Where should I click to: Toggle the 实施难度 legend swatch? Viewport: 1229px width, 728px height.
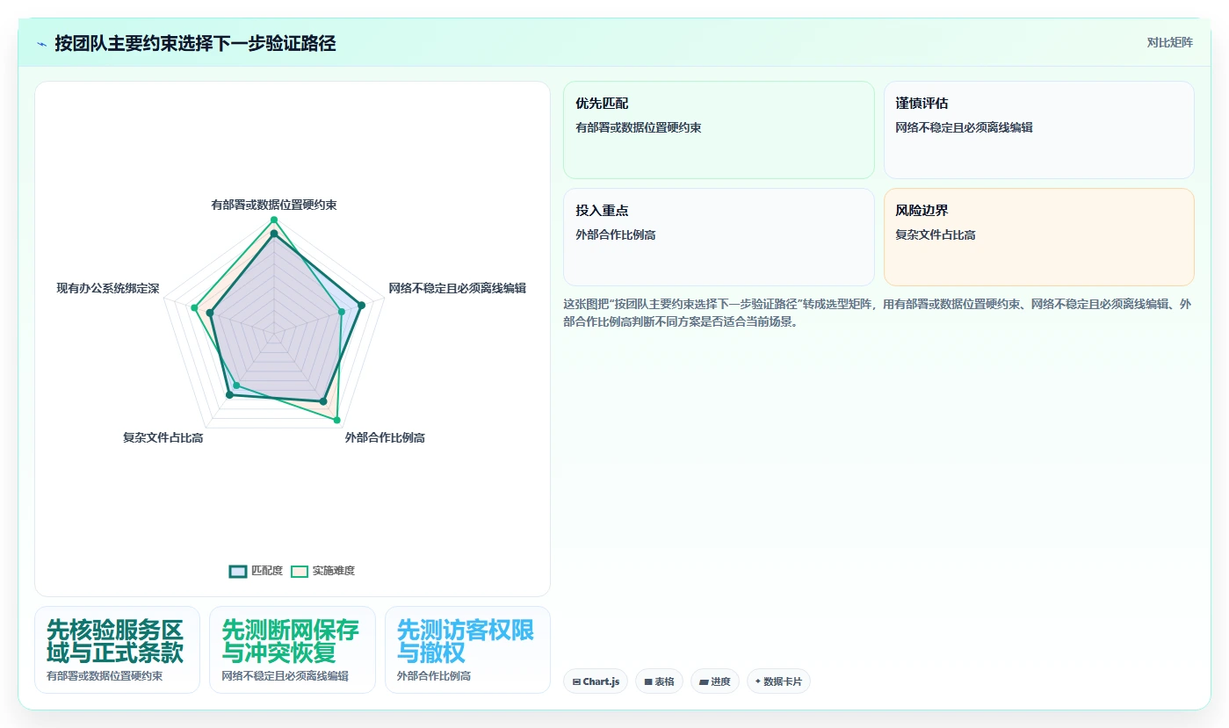(x=300, y=571)
